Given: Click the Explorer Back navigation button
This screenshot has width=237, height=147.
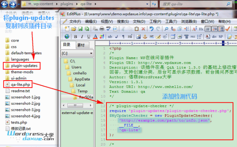Looking at the screenshot, I should [x=4, y=4].
